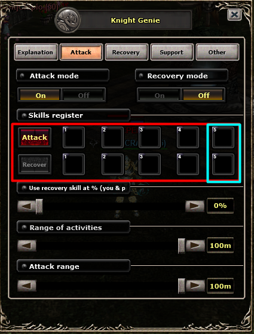This screenshot has height=334, width=254.
Task: Click the red Attack skills icon
Action: point(35,137)
